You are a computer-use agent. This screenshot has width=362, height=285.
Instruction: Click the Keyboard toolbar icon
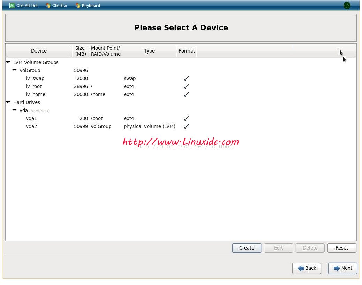tap(78, 6)
